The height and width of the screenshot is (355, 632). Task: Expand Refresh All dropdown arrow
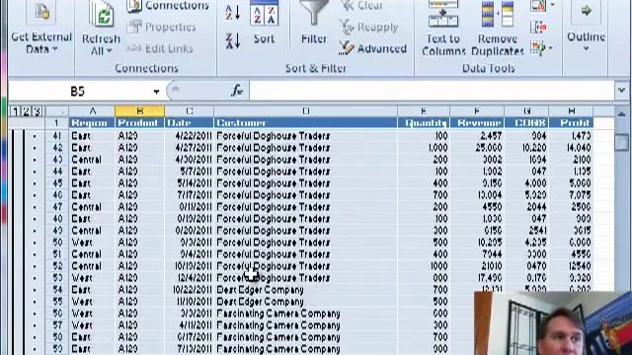click(x=110, y=51)
